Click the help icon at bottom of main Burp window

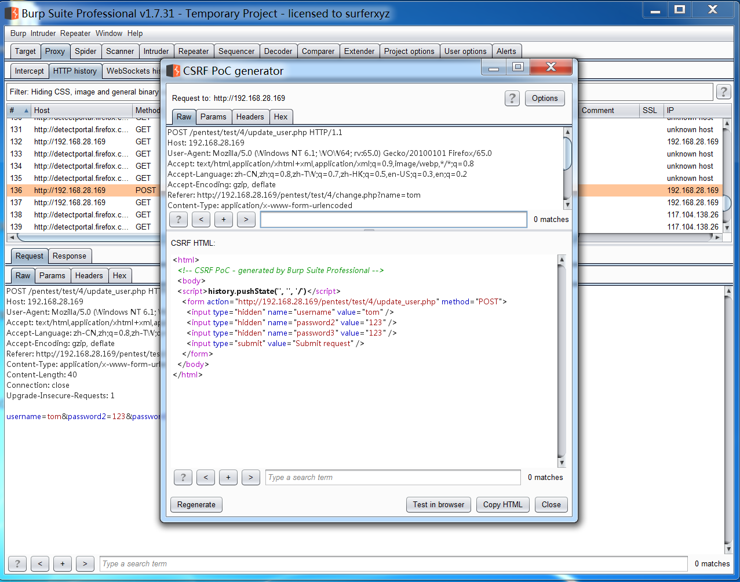pyautogui.click(x=17, y=563)
